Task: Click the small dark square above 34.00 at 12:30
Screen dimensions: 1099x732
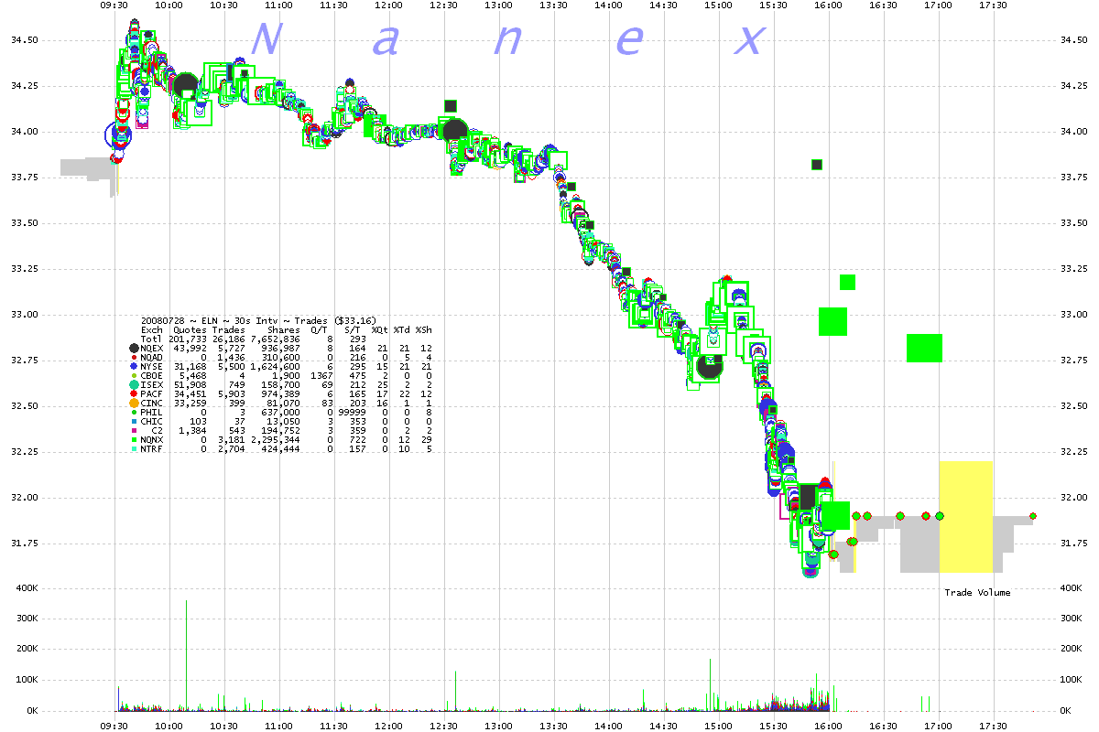Action: 450,106
